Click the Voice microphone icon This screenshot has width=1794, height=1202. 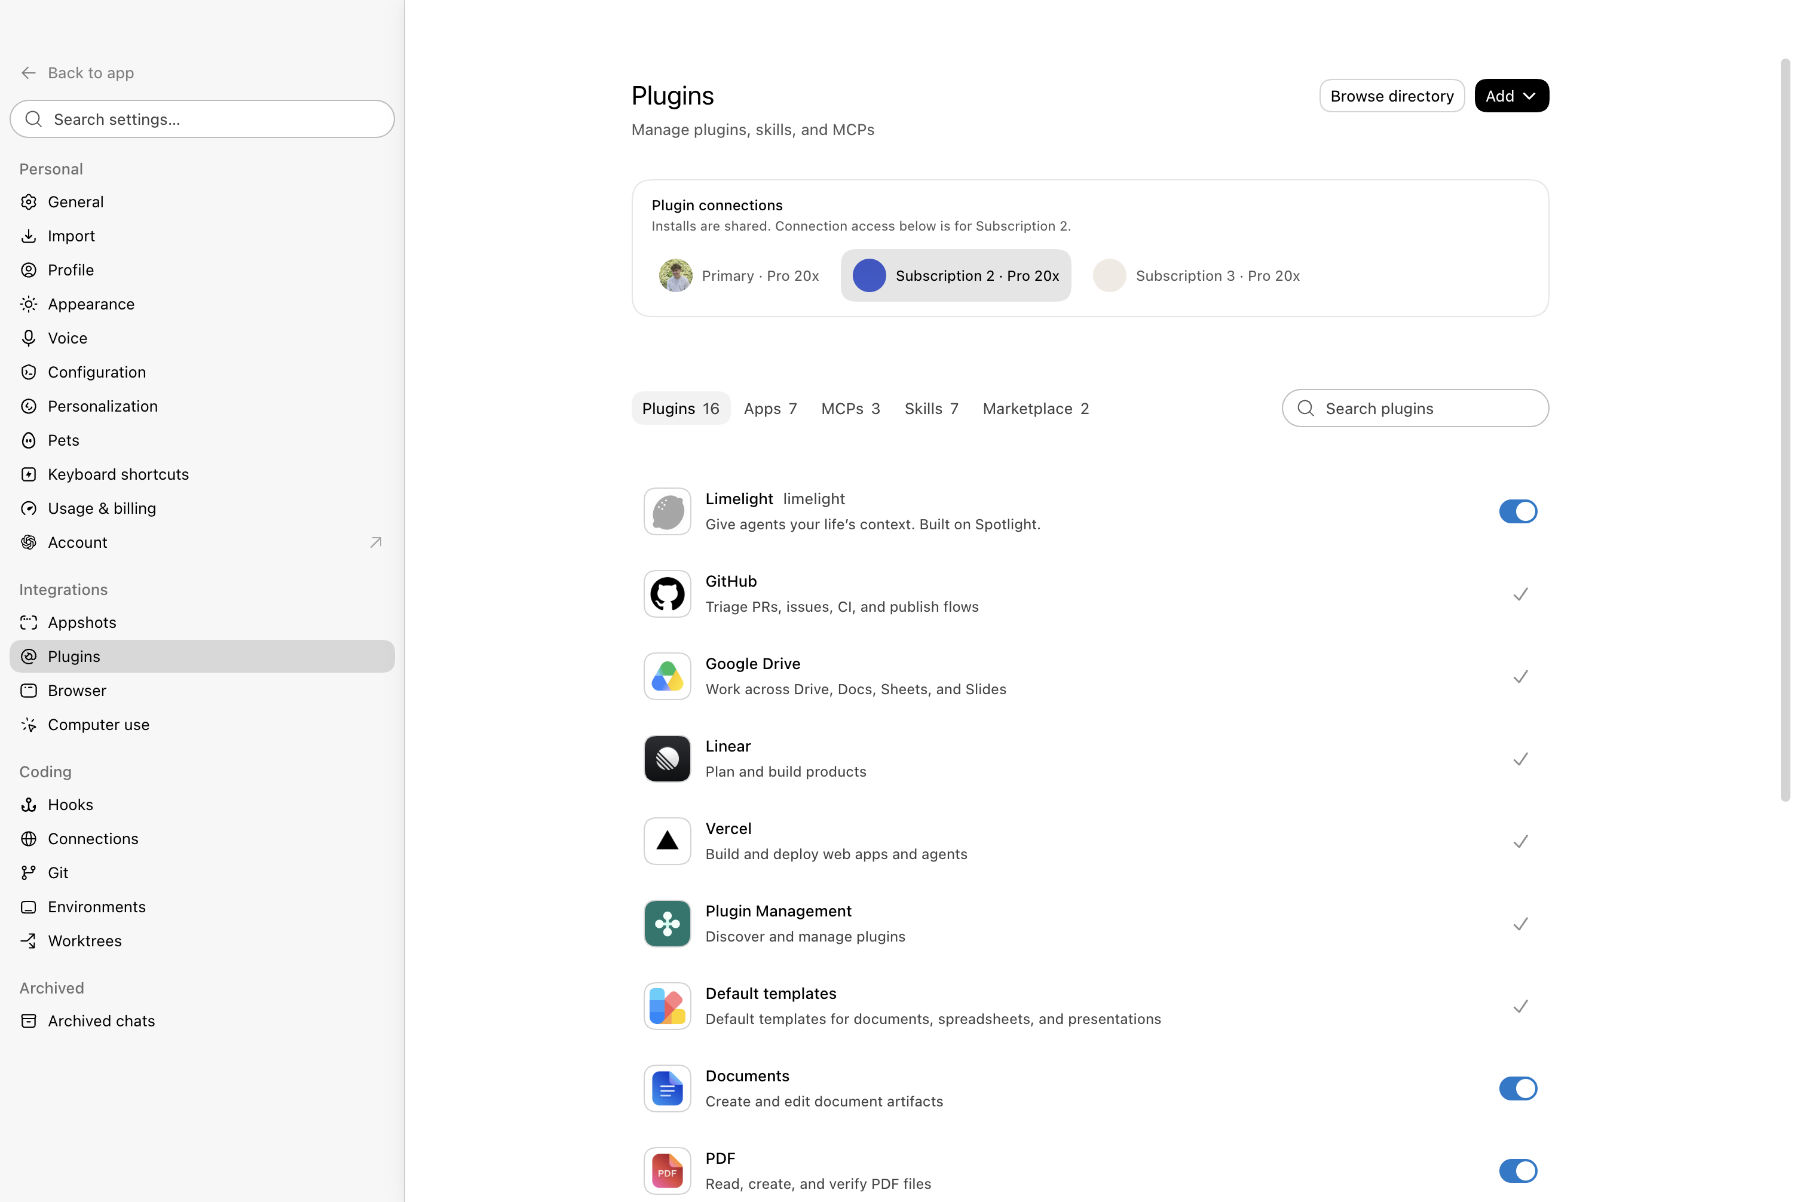coord(28,338)
